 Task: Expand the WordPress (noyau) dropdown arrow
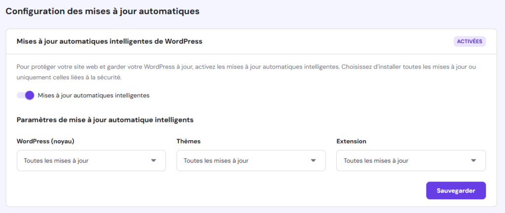(x=153, y=160)
